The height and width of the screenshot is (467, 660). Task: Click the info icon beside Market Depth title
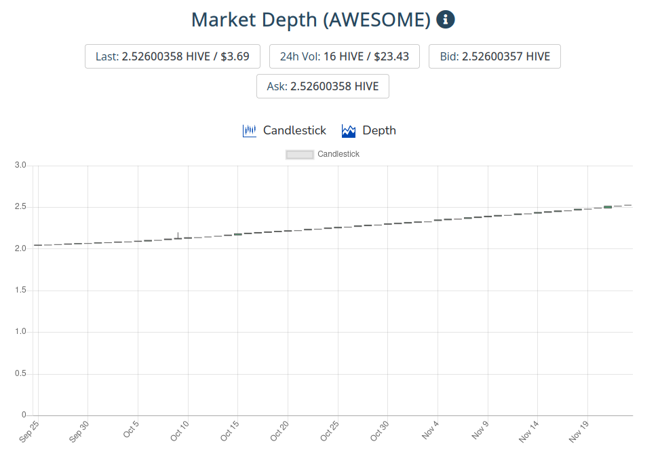coord(446,20)
